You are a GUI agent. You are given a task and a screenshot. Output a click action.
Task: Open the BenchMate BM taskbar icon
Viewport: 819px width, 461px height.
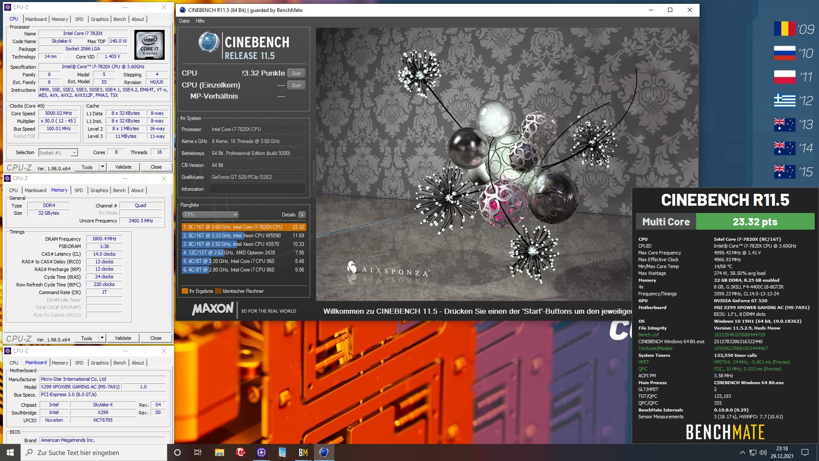pos(303,452)
